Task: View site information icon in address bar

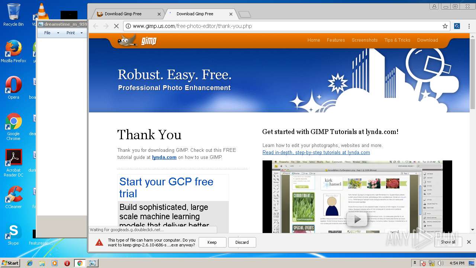Action: [128, 26]
